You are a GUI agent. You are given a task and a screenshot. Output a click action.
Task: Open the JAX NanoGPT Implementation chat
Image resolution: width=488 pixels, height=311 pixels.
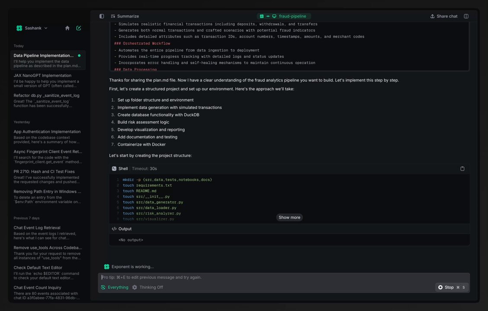[48, 80]
